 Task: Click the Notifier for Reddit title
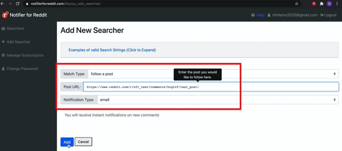(28, 15)
